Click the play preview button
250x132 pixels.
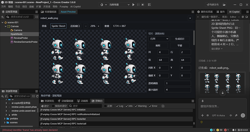[x=133, y=5]
